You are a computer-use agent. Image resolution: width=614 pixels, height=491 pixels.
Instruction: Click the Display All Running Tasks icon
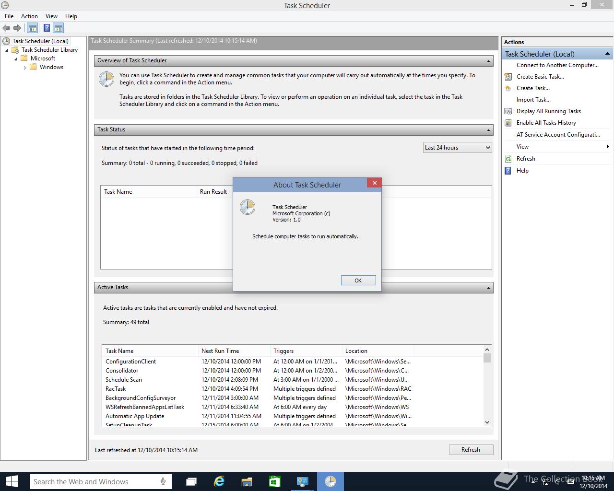508,111
